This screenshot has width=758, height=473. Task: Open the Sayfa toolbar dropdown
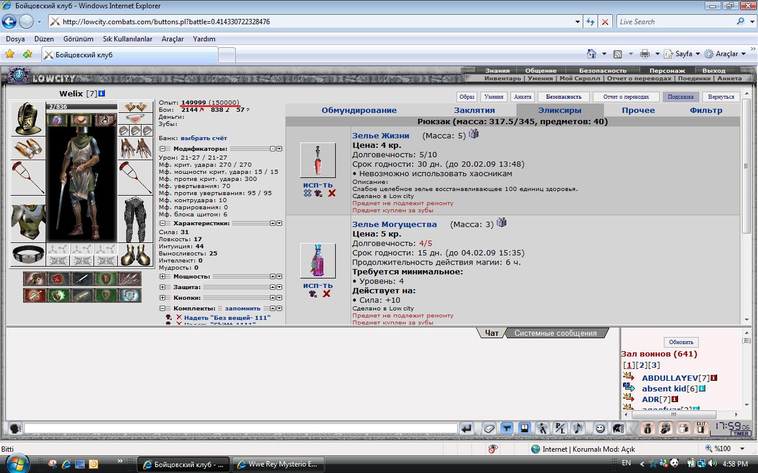698,54
